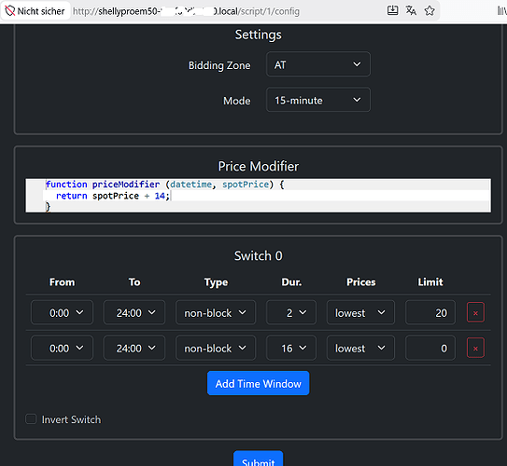
Task: Delete the first time window row
Action: click(x=475, y=312)
